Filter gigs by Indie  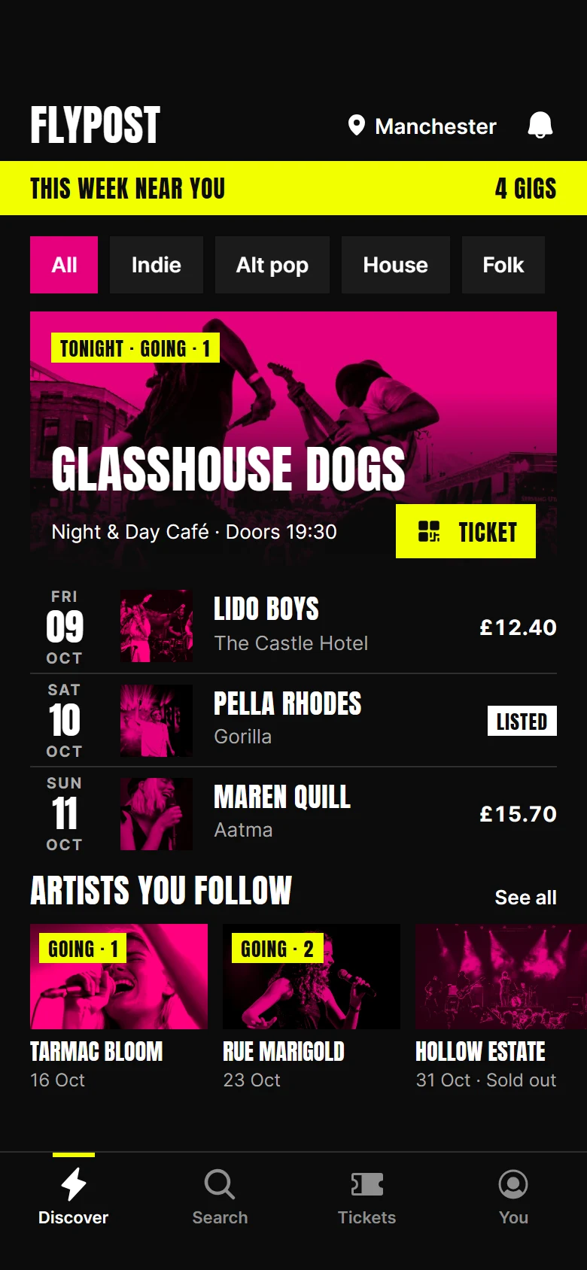[157, 265]
